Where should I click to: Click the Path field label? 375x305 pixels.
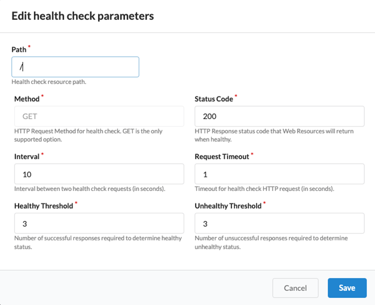coord(19,49)
